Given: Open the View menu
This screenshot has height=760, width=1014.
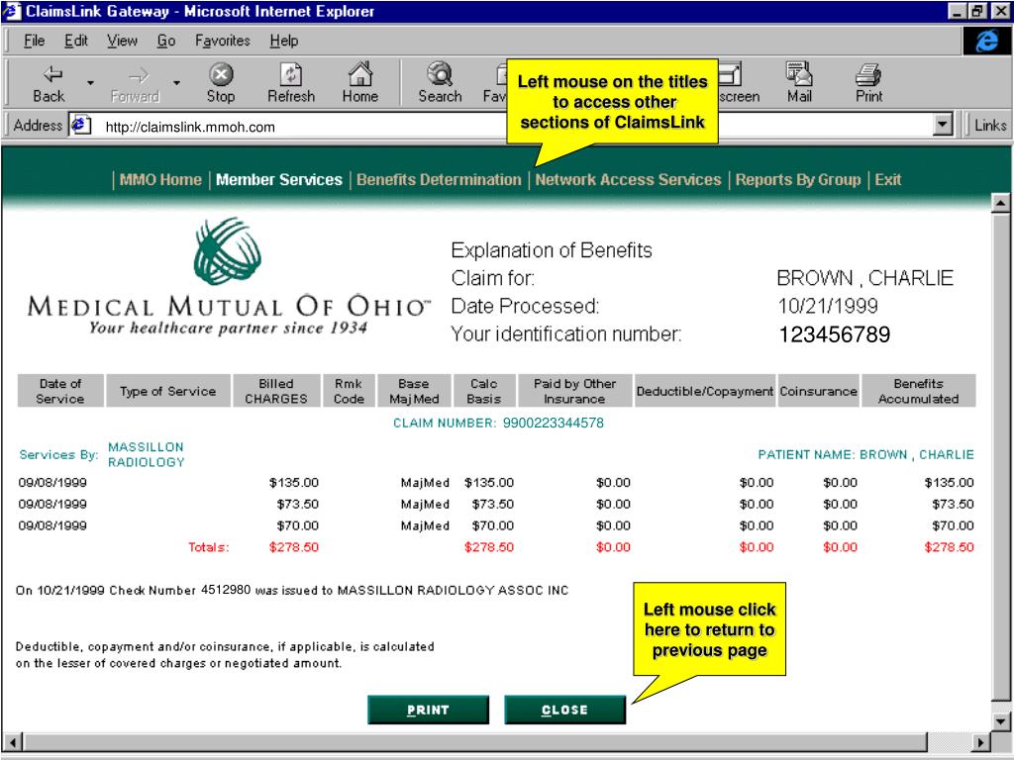Looking at the screenshot, I should point(122,41).
